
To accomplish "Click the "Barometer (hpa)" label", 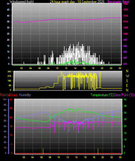I will 118,2.
